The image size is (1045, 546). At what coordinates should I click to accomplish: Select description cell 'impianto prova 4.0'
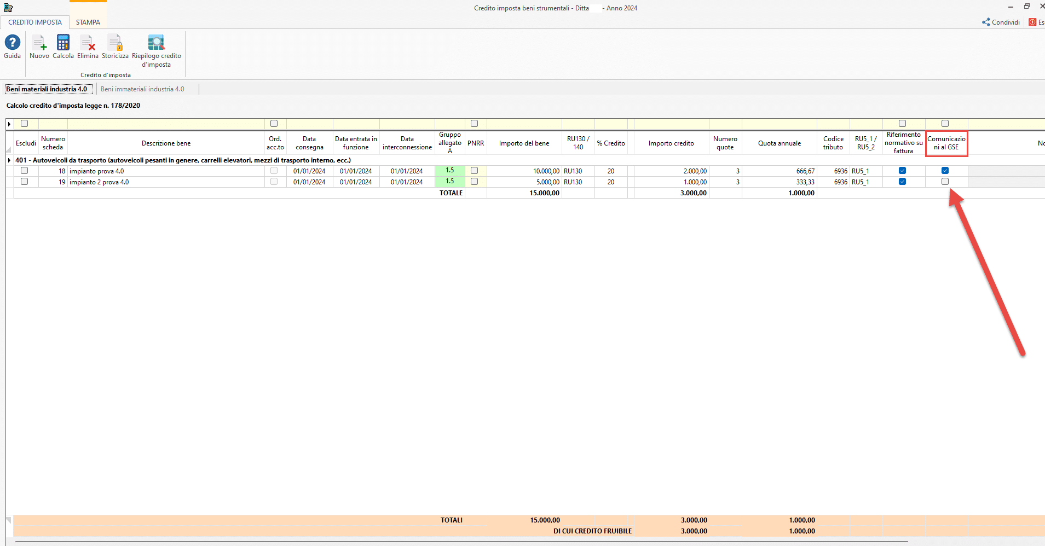(166, 171)
